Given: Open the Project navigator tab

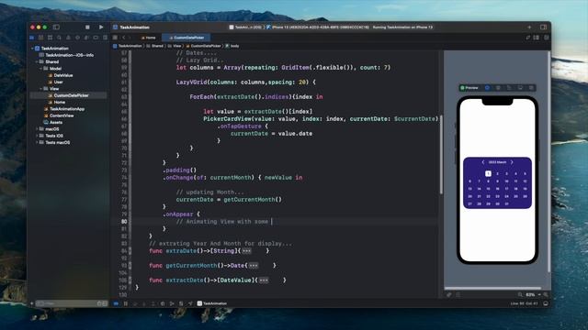Looking at the screenshot, I should tap(32, 38).
